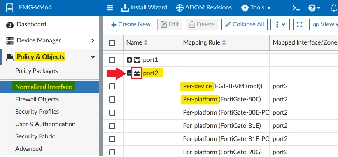This screenshot has height=157, width=338.
Task: Click the FMG-VM64 clipboard icon
Action: pos(9,8)
